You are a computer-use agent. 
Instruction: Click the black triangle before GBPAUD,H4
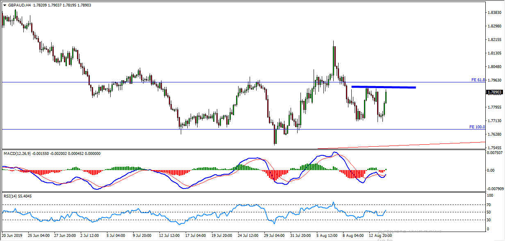click(x=5, y=5)
